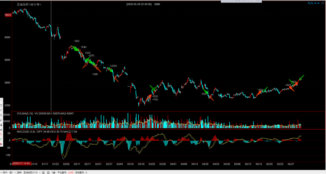Select the parallel lines drawing tool
The height and width of the screenshot is (174, 326).
tap(1, 110)
